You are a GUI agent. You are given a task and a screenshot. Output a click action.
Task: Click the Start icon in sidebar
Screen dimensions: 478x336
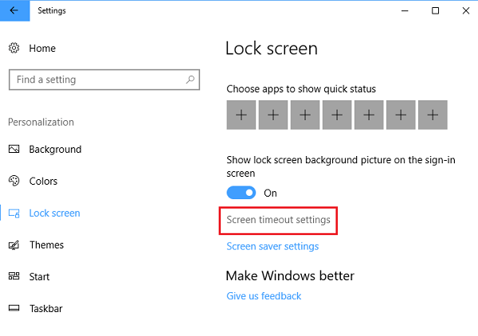[x=14, y=277]
